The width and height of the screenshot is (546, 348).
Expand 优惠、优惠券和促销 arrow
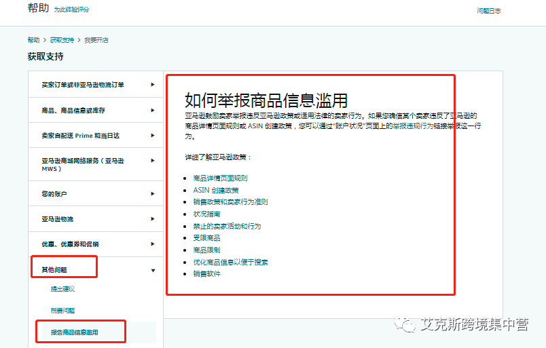tap(153, 244)
